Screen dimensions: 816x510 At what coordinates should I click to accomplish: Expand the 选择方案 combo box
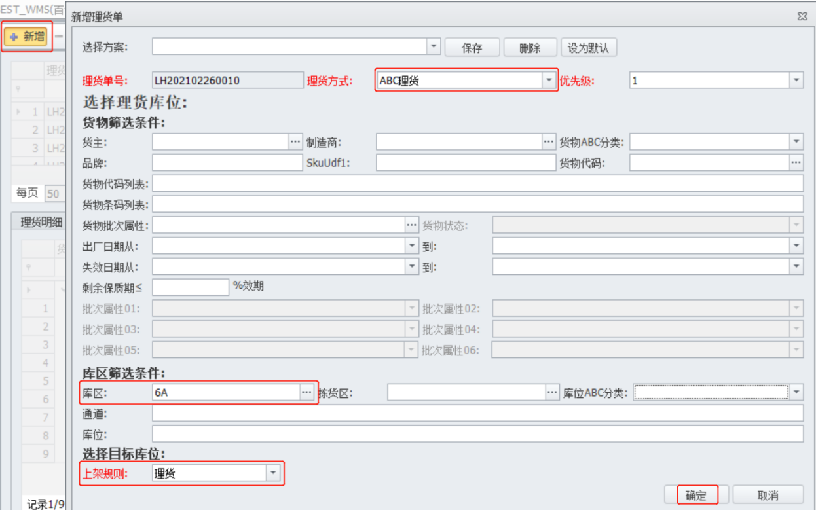[434, 46]
